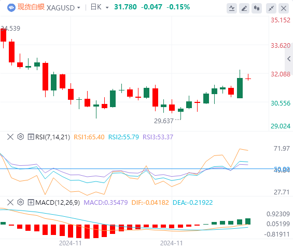Click the price change -0.047
Image resolution: width=293 pixels, height=249 pixels.
pos(151,7)
